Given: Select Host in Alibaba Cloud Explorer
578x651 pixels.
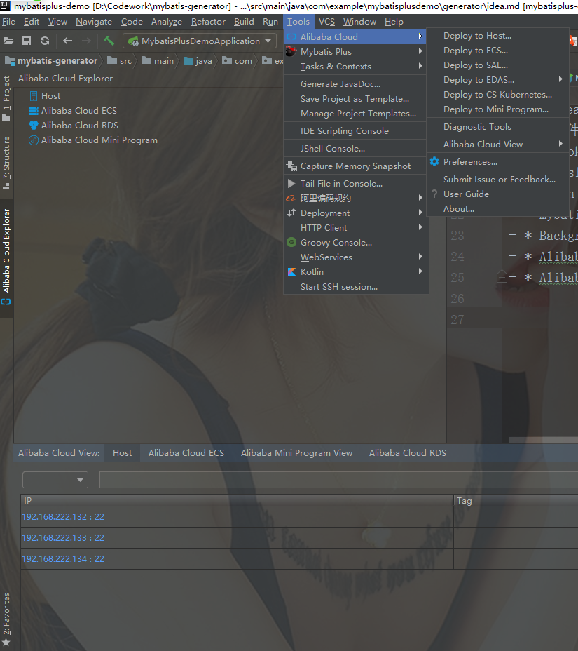Looking at the screenshot, I should point(45,96).
